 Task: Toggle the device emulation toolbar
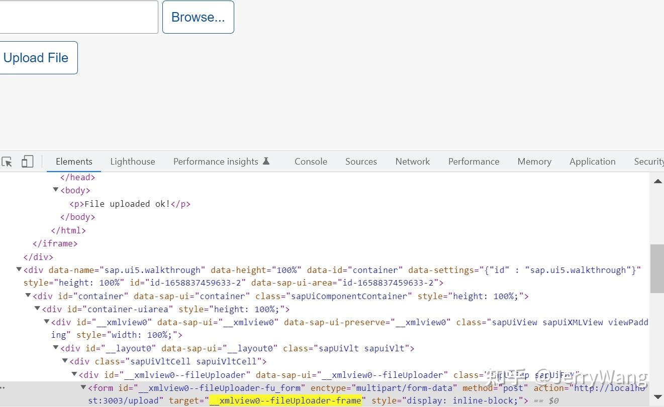[27, 161]
